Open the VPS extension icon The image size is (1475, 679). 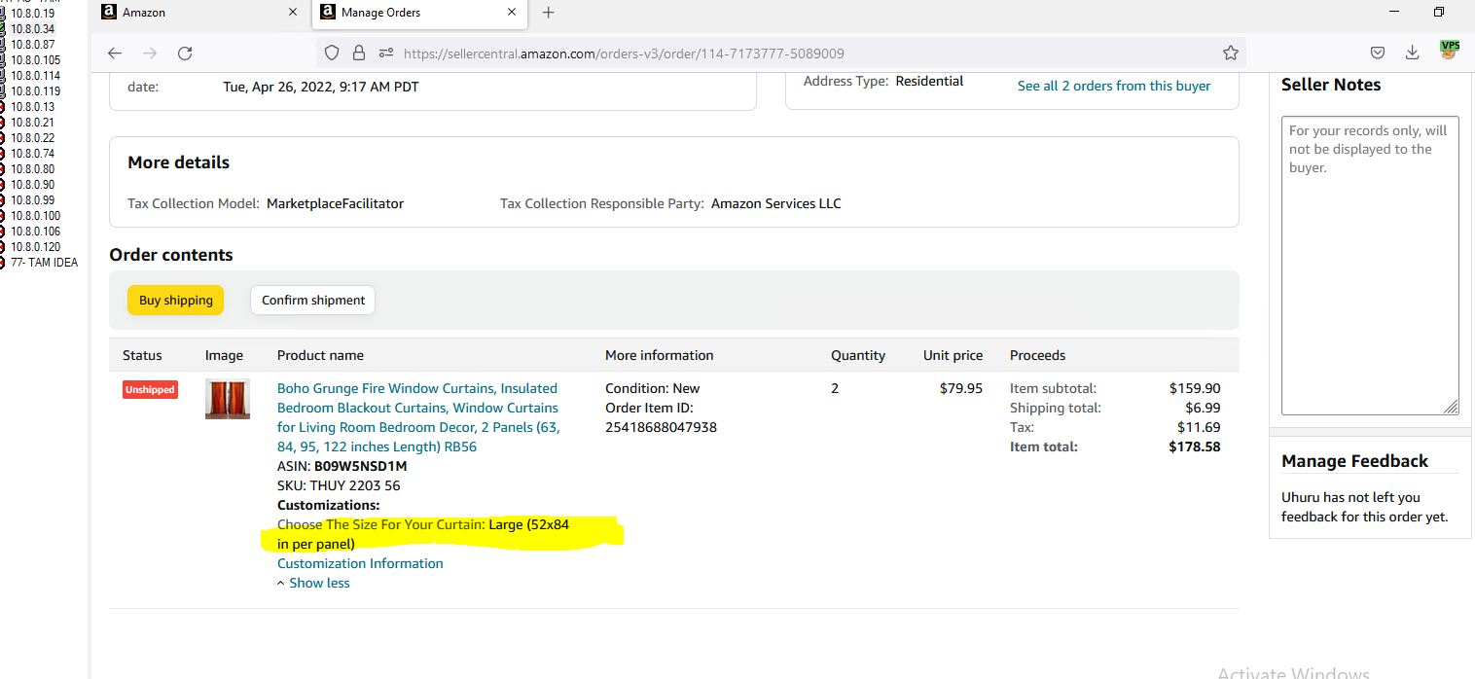(x=1450, y=51)
